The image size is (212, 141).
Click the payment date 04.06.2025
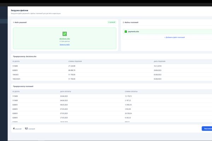pos(64,100)
